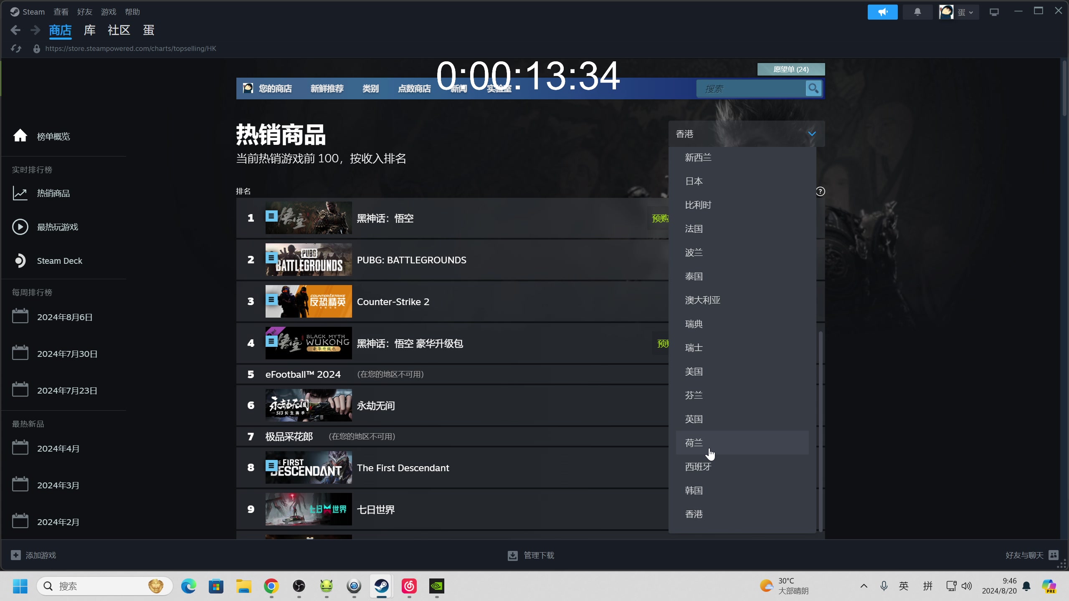1069x601 pixels.
Task: Open Microsoft Store from taskbar
Action: 216,586
